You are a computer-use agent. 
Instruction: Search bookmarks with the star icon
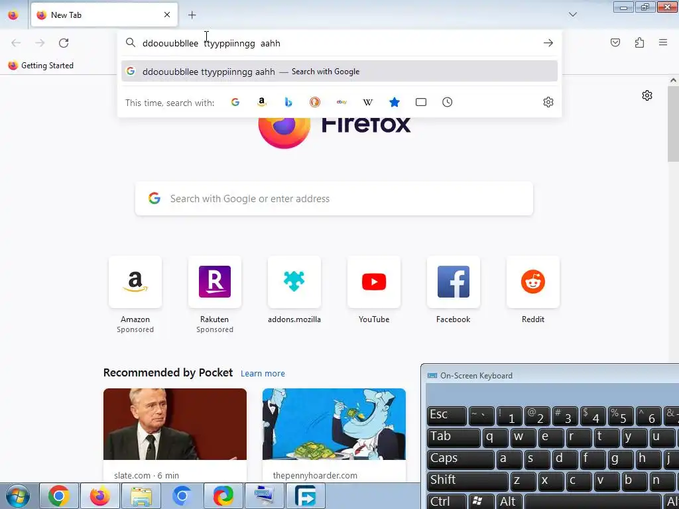click(x=395, y=102)
